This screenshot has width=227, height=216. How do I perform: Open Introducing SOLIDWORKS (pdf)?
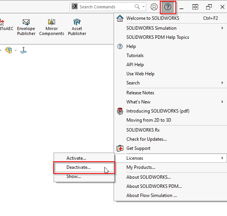point(170,111)
